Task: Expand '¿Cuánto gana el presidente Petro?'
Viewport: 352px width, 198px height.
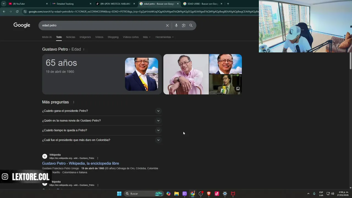Action: (x=102, y=111)
